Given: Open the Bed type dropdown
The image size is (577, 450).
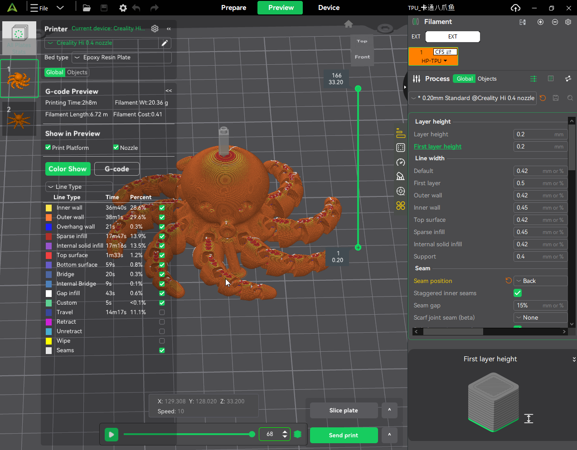Looking at the screenshot, I should click(121, 57).
